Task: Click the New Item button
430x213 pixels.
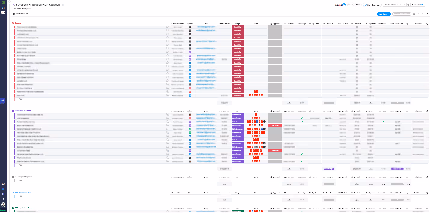Action: point(382,14)
